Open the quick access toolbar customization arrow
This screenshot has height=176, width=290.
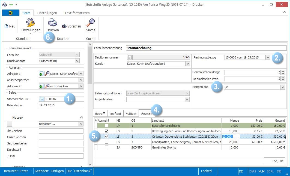16,4
